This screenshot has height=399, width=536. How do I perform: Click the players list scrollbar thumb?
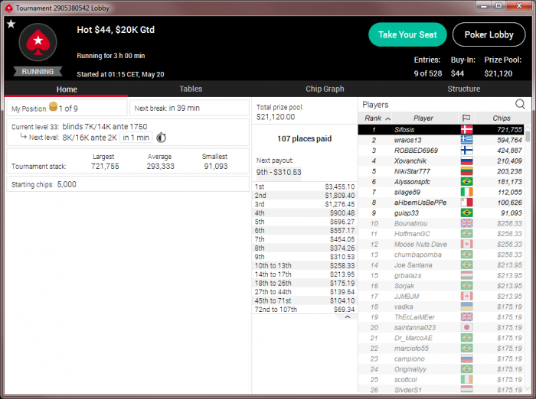tap(528, 136)
